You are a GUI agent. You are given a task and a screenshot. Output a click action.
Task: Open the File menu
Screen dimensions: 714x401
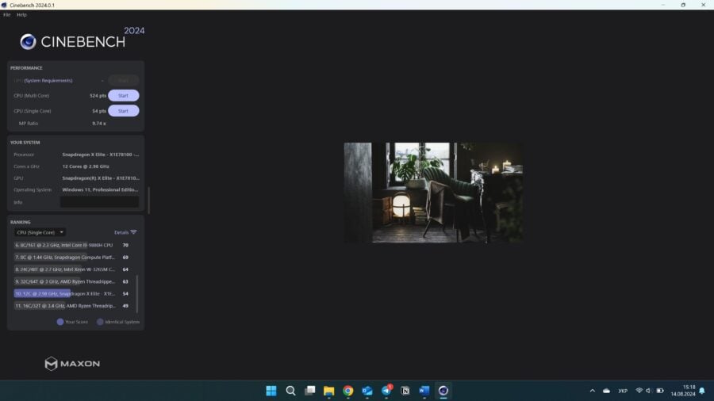(x=7, y=14)
